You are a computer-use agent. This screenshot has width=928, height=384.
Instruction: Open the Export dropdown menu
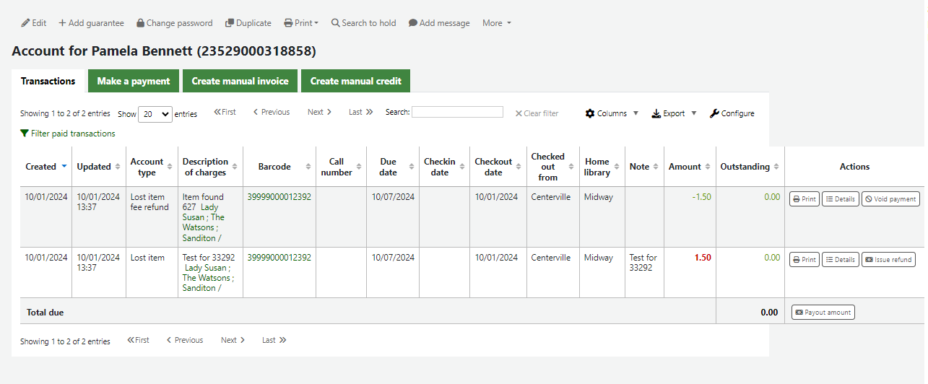coord(674,113)
